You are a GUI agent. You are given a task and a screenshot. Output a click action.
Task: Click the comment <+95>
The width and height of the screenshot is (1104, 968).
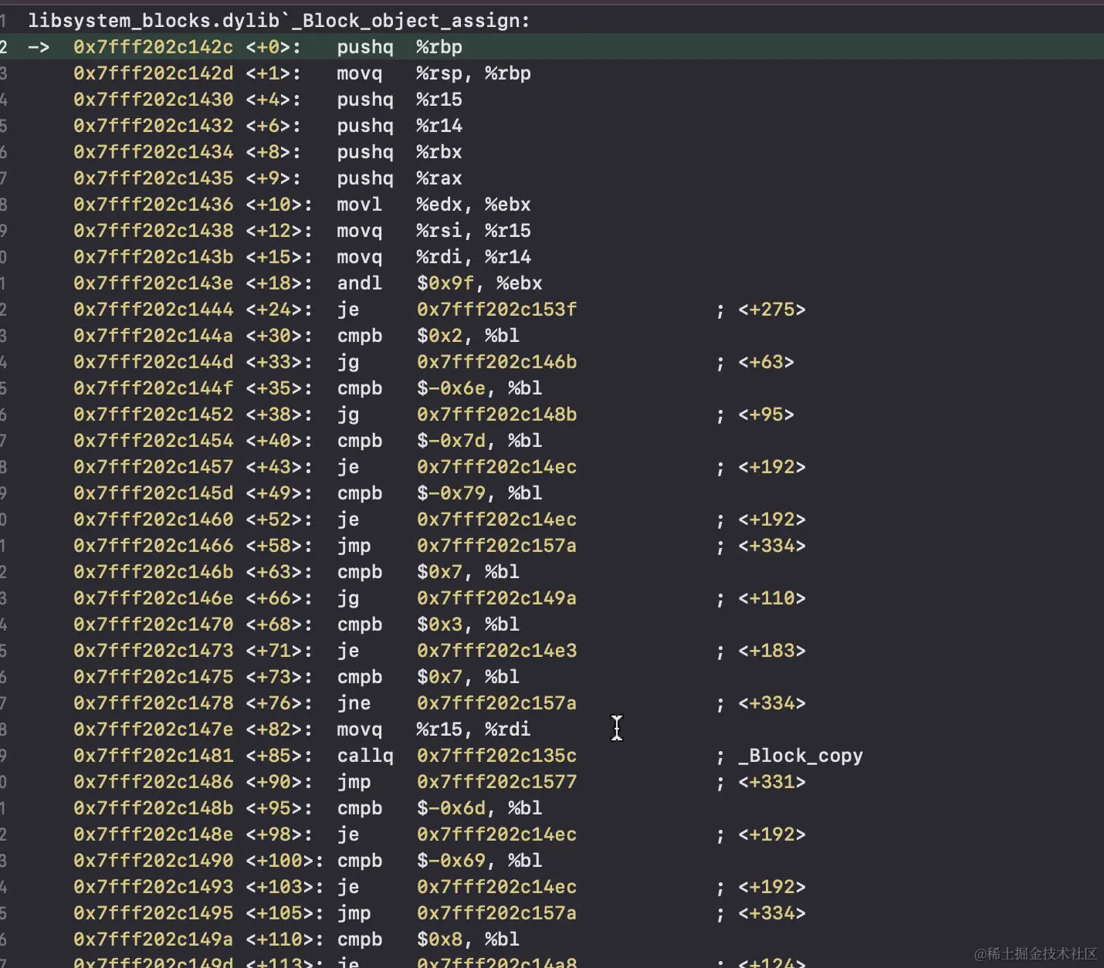(766, 415)
